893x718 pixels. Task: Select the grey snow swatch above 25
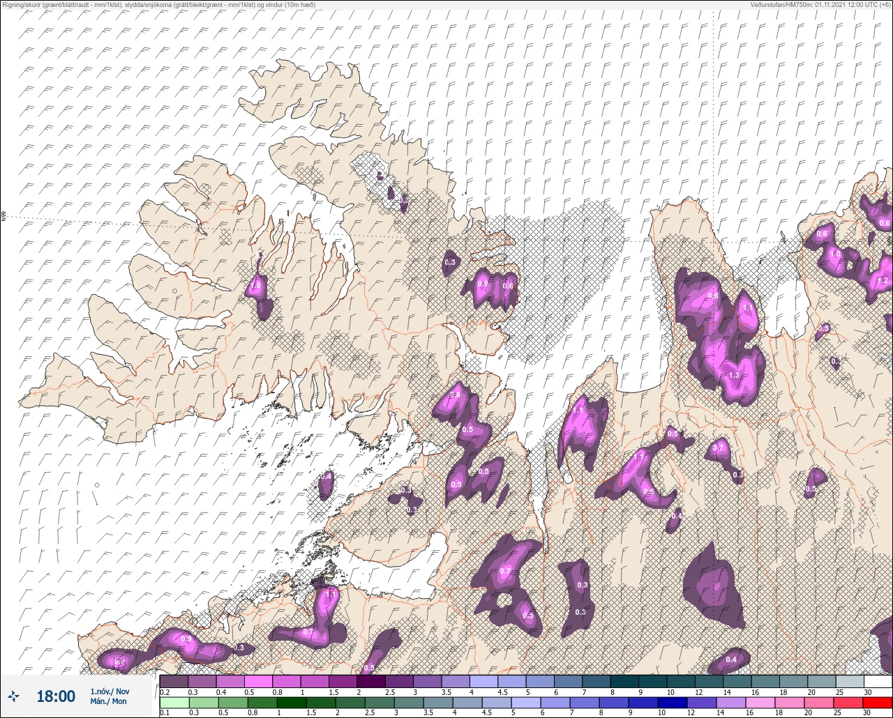tap(850, 681)
